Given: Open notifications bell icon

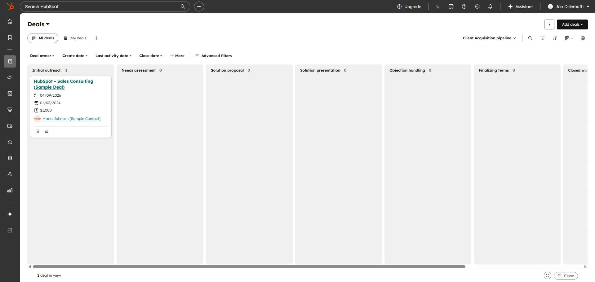Looking at the screenshot, I should (490, 6).
